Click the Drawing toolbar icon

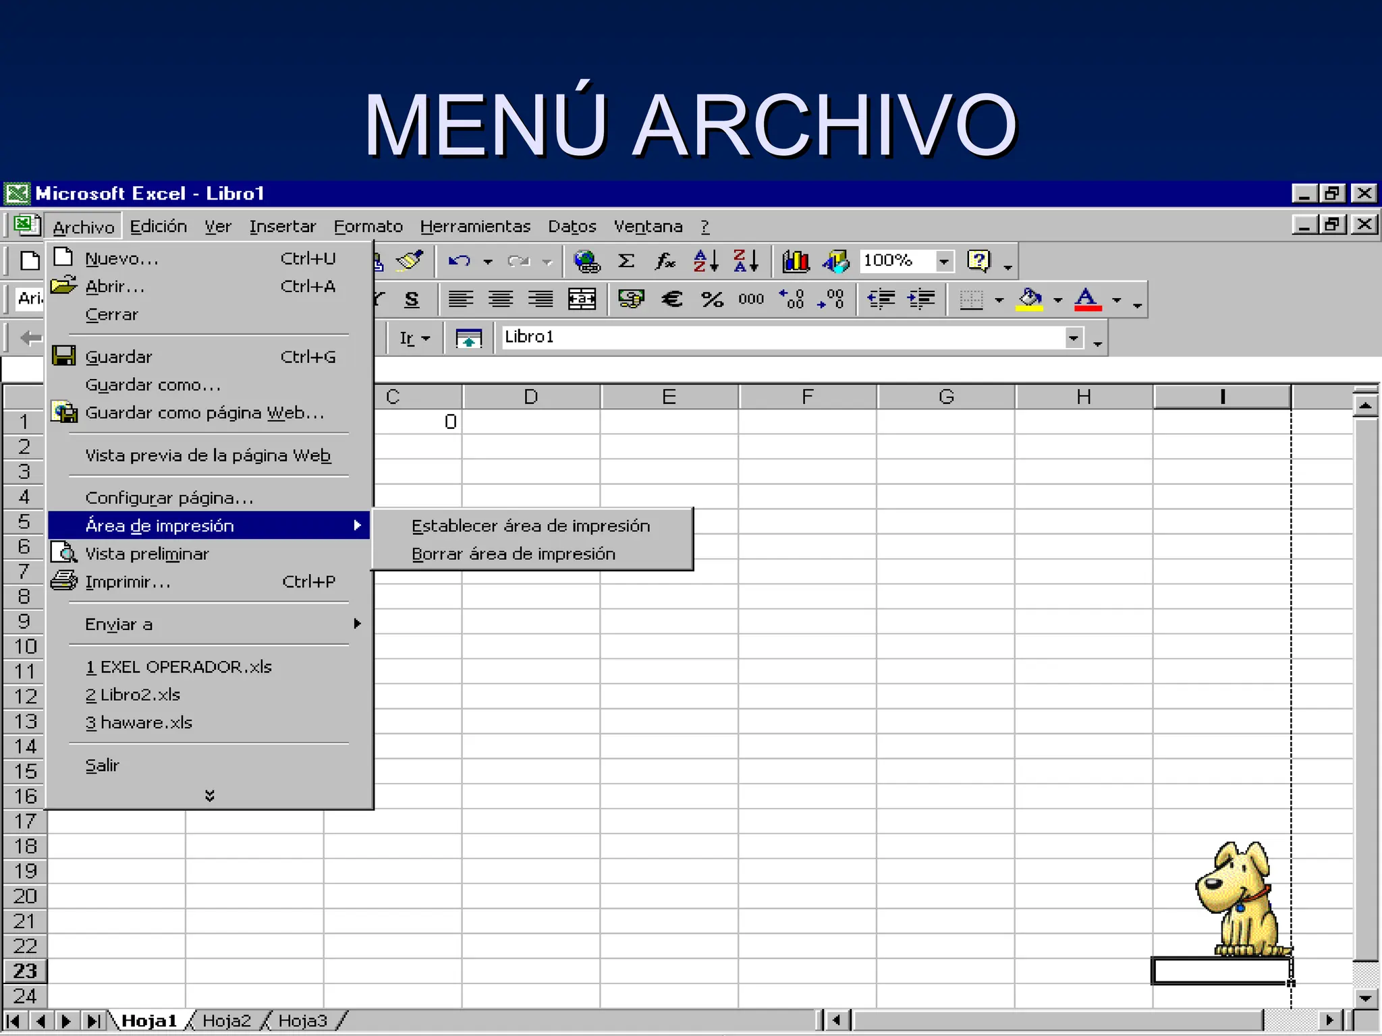(835, 261)
